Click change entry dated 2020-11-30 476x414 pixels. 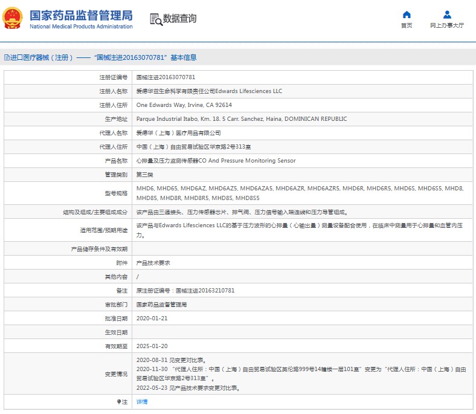(x=301, y=374)
